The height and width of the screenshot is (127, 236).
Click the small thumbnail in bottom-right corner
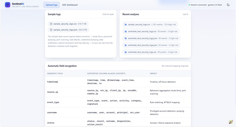coord(231,122)
